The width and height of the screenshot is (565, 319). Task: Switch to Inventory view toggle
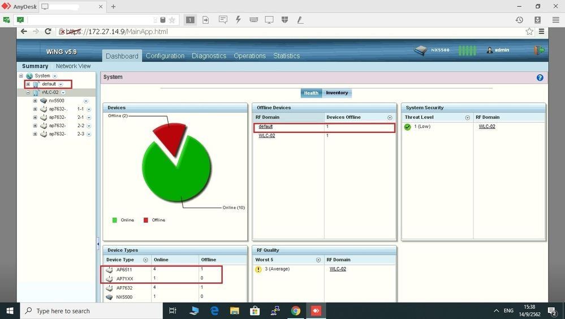click(x=337, y=93)
